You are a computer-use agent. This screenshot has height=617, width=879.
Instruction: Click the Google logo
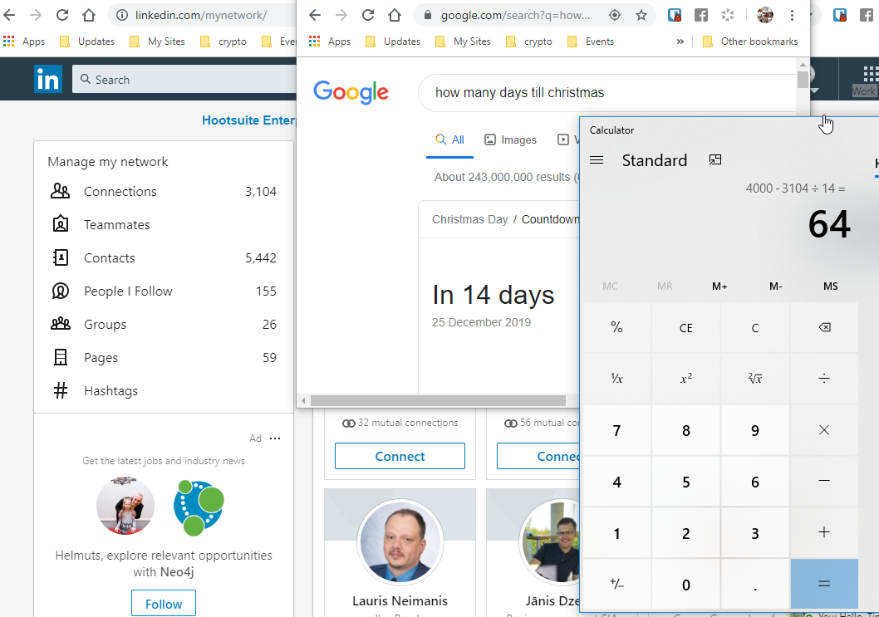(351, 93)
